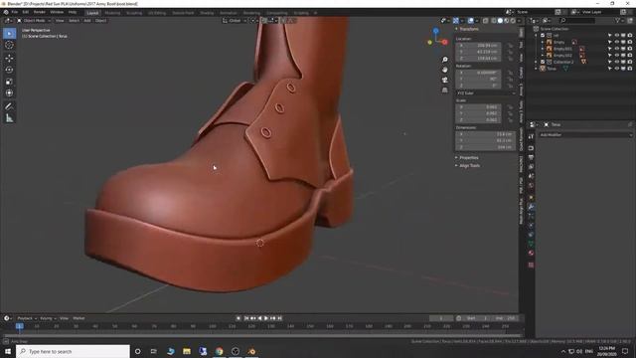Image resolution: width=636 pixels, height=358 pixels.
Task: Click the viewport pan hand icon
Action: point(445,70)
